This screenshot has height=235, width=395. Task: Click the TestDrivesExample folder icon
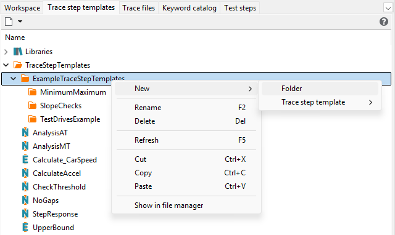(x=32, y=119)
